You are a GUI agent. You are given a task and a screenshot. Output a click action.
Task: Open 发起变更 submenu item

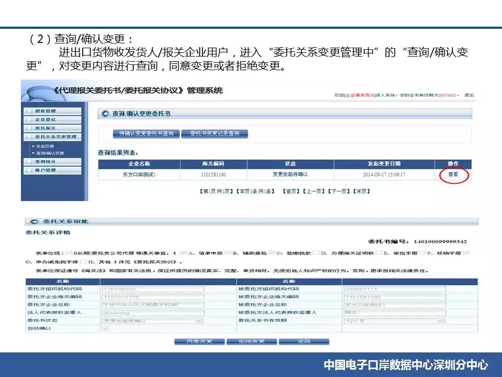coord(45,146)
